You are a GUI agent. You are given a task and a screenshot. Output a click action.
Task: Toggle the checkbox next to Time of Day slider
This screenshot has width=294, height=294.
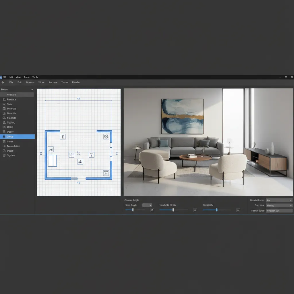pos(195,210)
